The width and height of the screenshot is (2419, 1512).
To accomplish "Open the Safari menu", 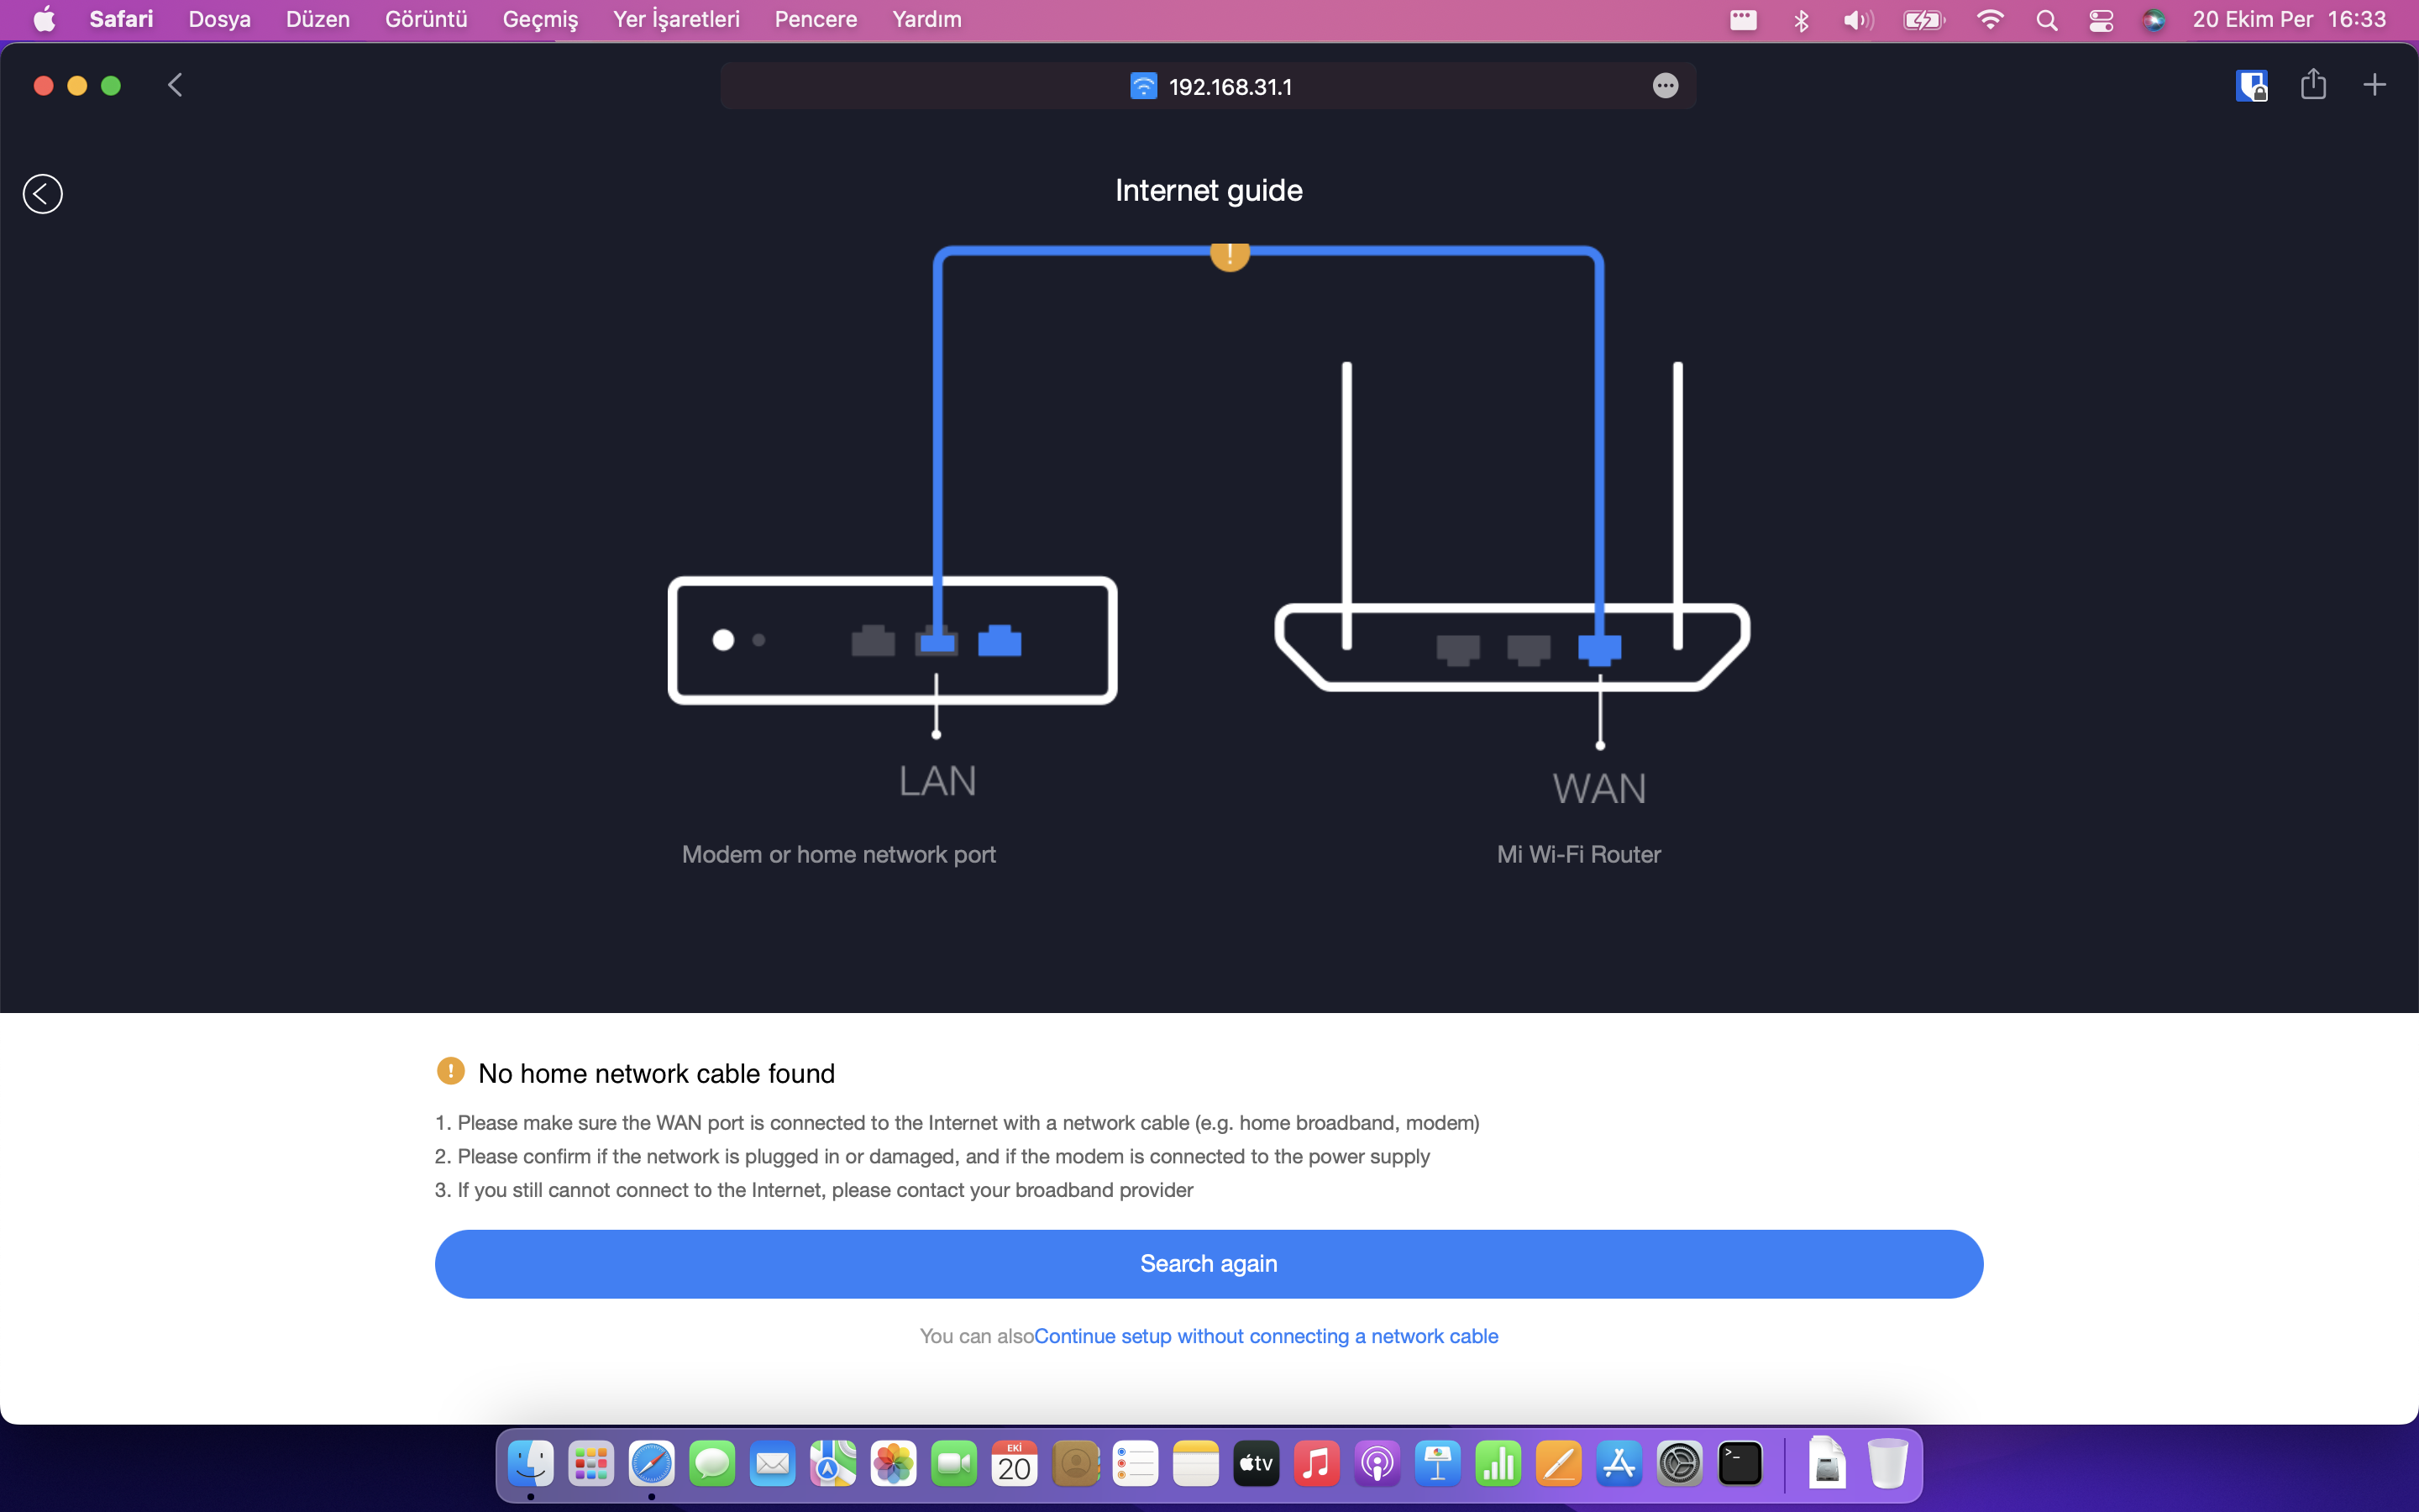I will pyautogui.click(x=121, y=19).
